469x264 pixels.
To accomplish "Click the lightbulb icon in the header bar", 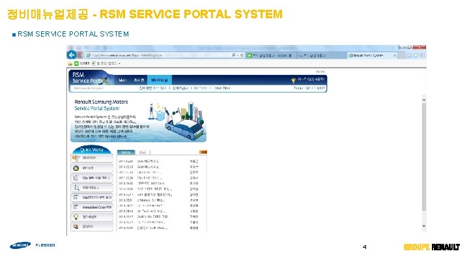I will pyautogui.click(x=293, y=80).
